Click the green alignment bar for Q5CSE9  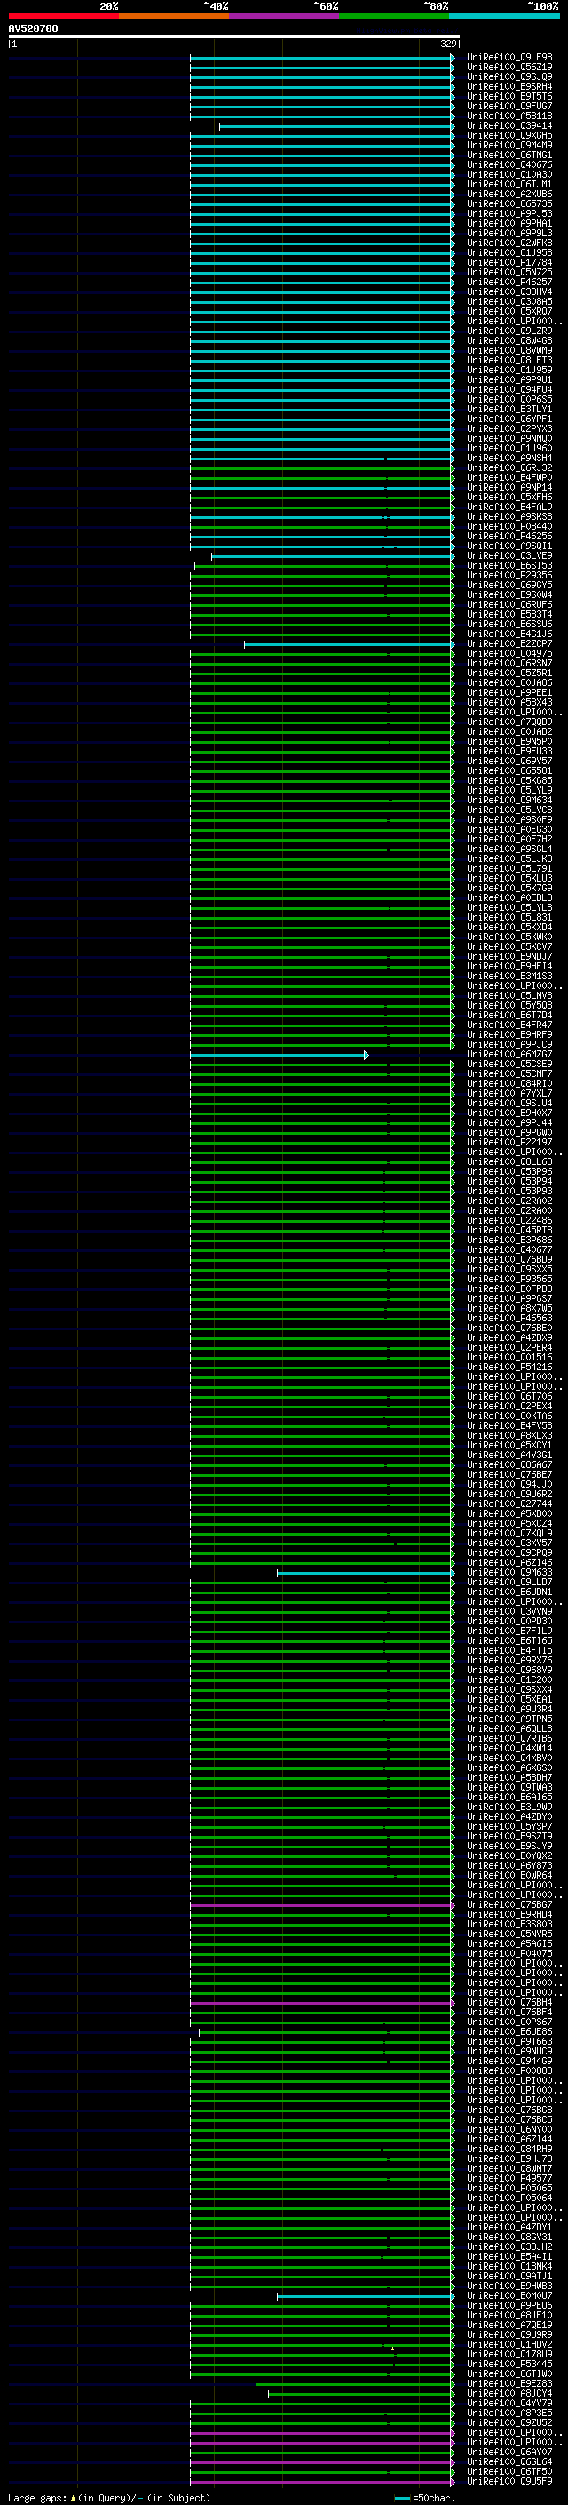[322, 1065]
